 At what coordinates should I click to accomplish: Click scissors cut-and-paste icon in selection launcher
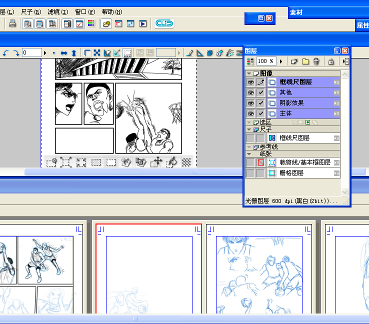point(126,162)
